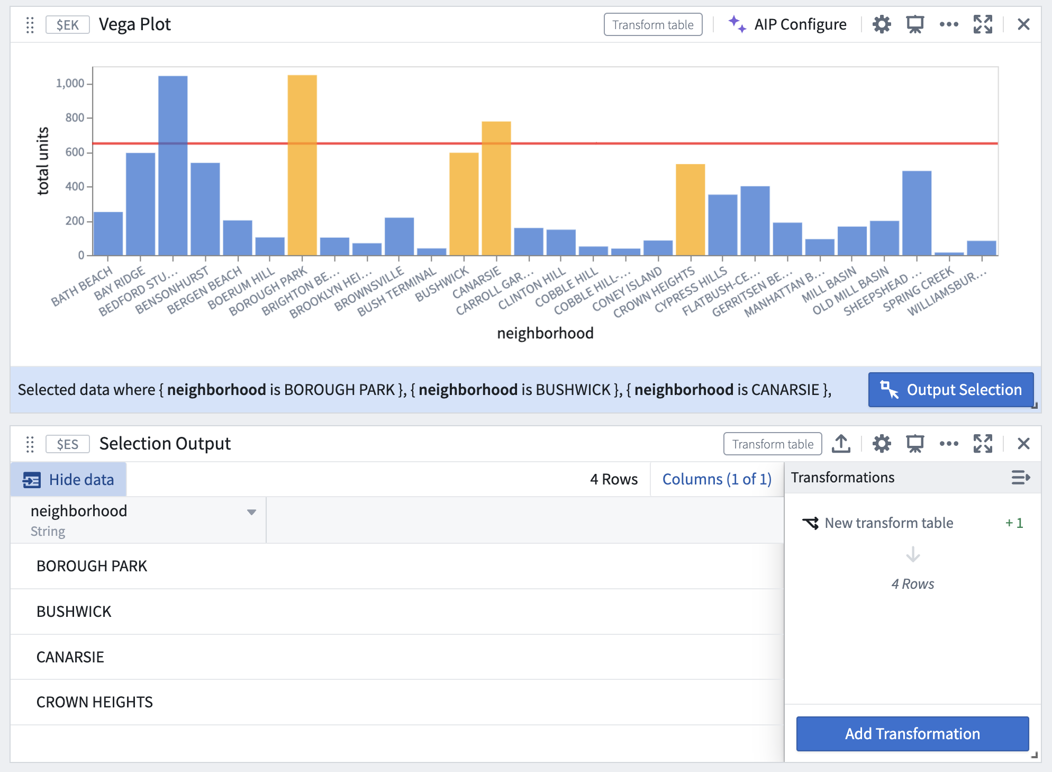This screenshot has height=772, width=1052.
Task: Click the orange CROWN HEIGHTS bar
Action: point(691,210)
